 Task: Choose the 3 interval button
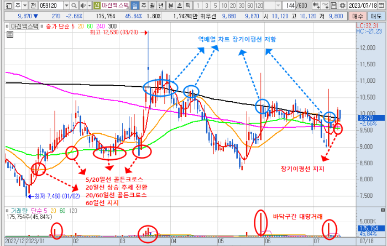pyautogui.click(x=207, y=6)
